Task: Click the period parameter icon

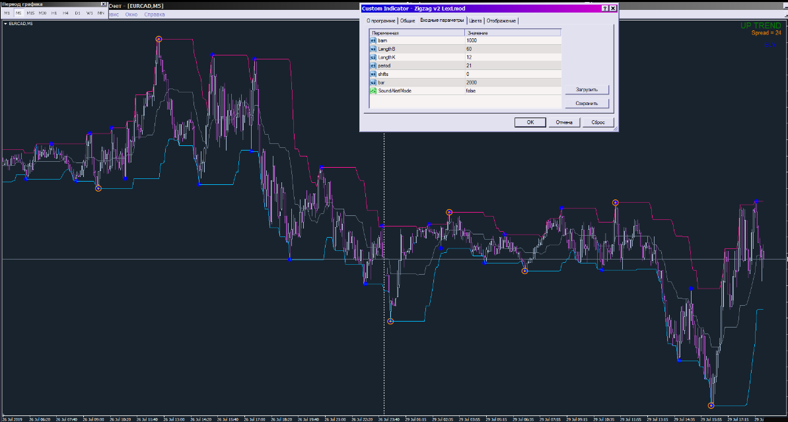Action: pyautogui.click(x=373, y=66)
